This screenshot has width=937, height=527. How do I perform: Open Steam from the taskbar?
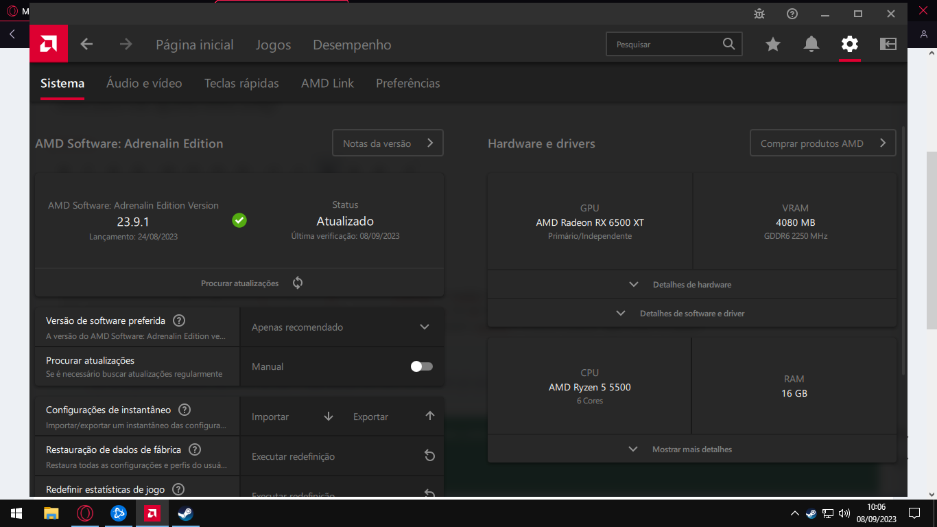tap(186, 513)
